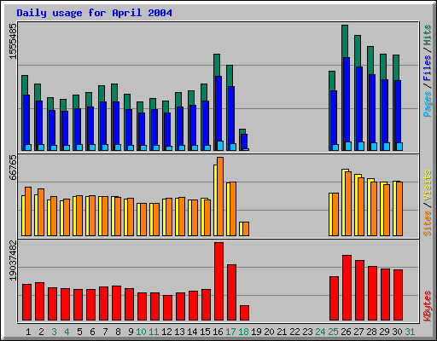
Task: Click the yellow Visits legend label
Action: 427,185
